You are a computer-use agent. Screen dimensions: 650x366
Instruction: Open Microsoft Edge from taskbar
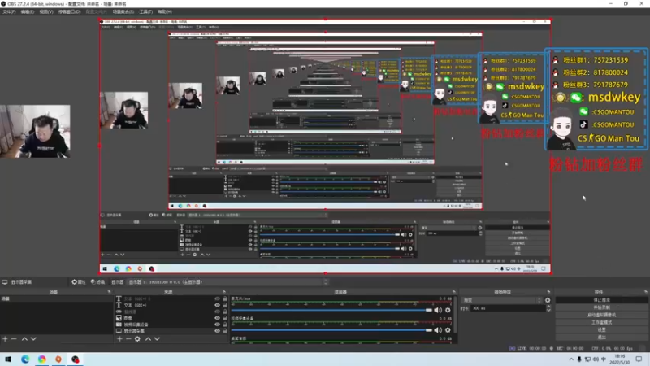pos(25,359)
